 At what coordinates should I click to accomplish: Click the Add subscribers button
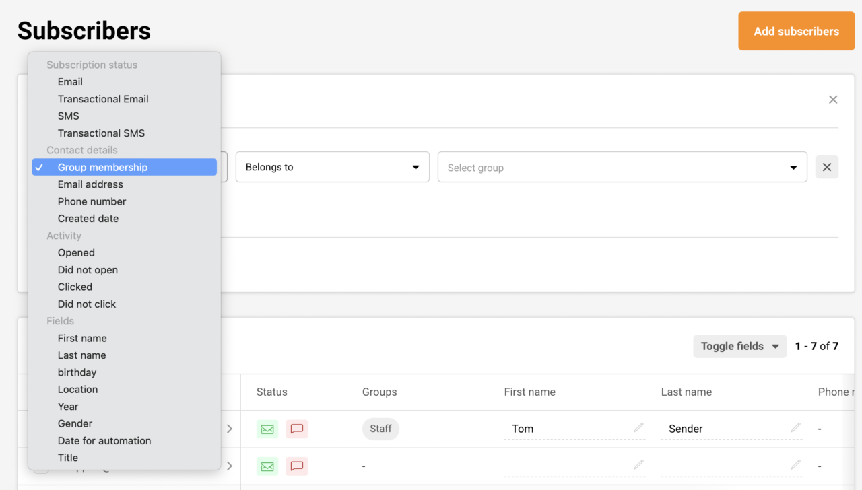tap(796, 31)
